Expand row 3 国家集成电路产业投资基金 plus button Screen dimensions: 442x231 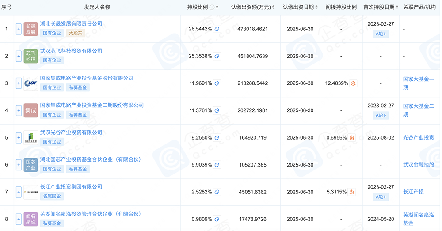[19, 83]
